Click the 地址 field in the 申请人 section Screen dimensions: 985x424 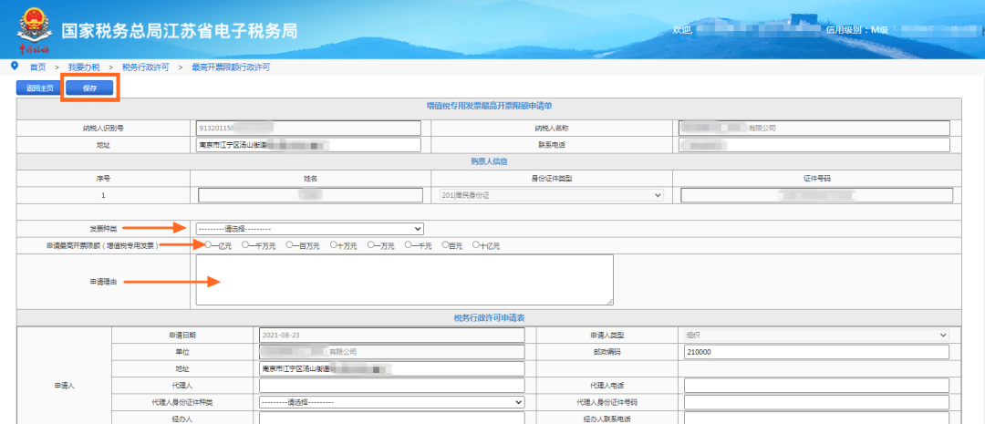tap(392, 368)
